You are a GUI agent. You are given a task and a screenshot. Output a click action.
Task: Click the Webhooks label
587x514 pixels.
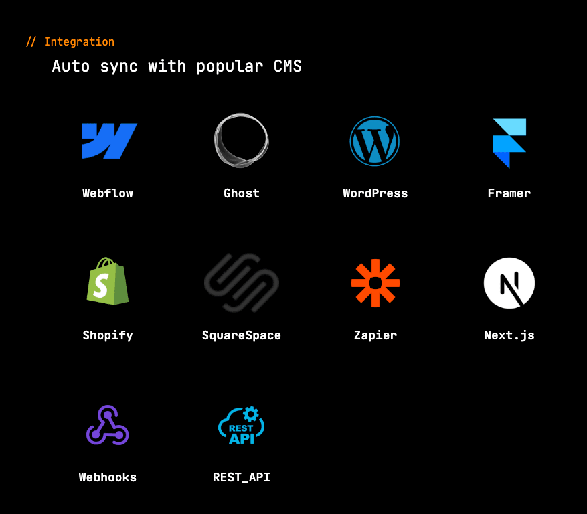coord(108,477)
